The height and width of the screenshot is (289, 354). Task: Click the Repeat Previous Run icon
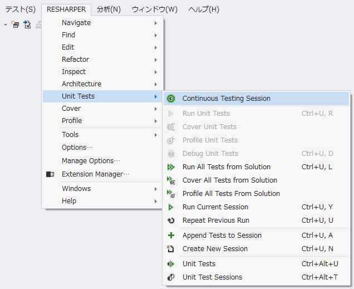point(171,221)
